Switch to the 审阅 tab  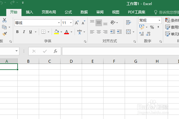coord(100,12)
